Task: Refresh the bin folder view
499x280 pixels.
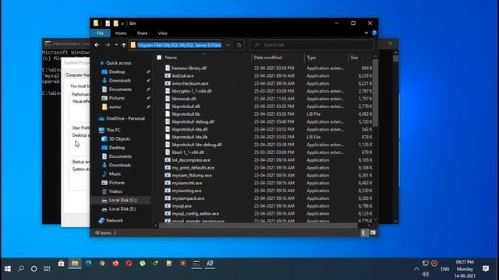Action: point(239,45)
